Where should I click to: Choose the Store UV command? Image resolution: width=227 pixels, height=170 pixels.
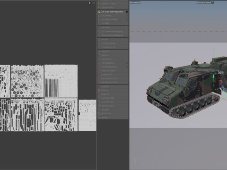113,110
